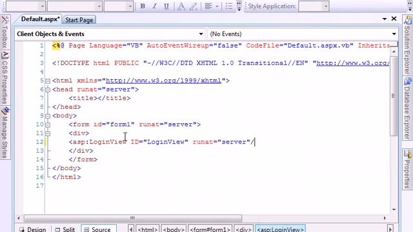Select the <asp:LoginView> tag navigator button
413x232 pixels.
[281, 229]
